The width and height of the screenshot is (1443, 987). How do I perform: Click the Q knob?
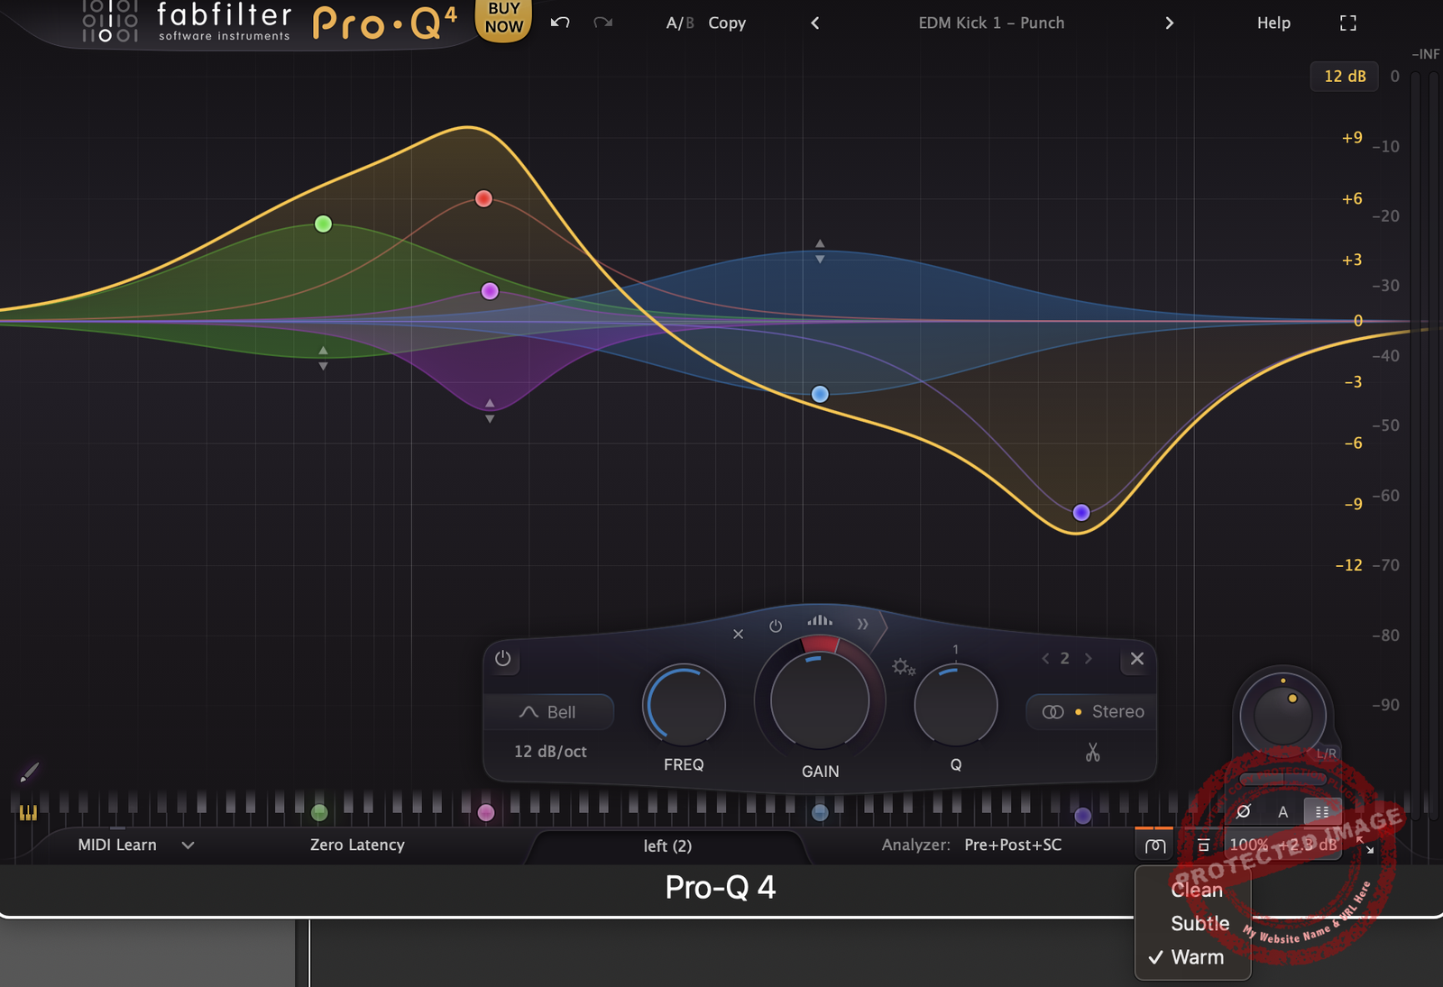(956, 705)
